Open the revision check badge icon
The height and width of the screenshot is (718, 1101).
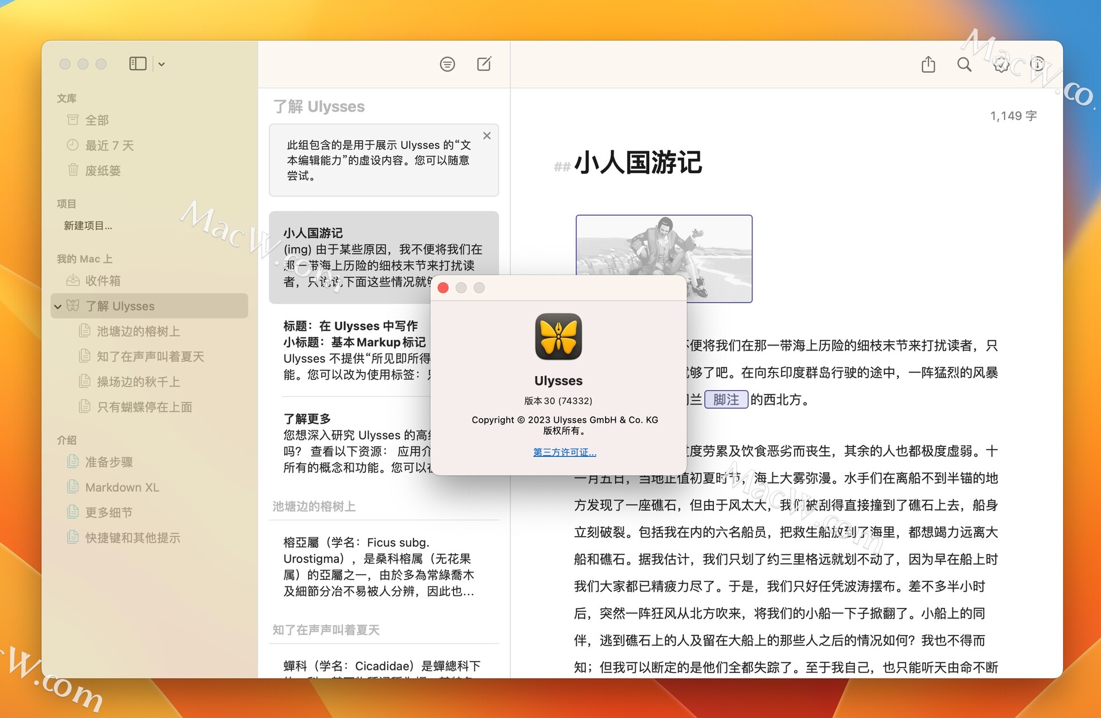[x=1001, y=64]
